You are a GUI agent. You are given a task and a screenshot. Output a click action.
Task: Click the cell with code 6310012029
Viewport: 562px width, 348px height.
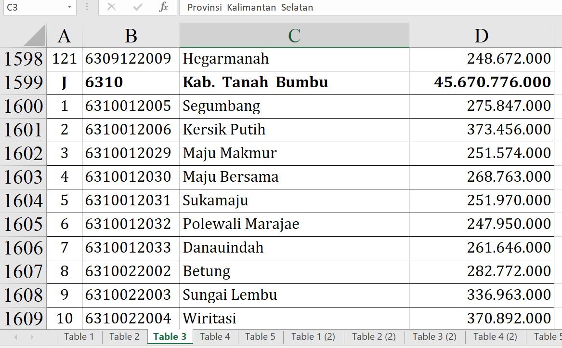click(131, 153)
